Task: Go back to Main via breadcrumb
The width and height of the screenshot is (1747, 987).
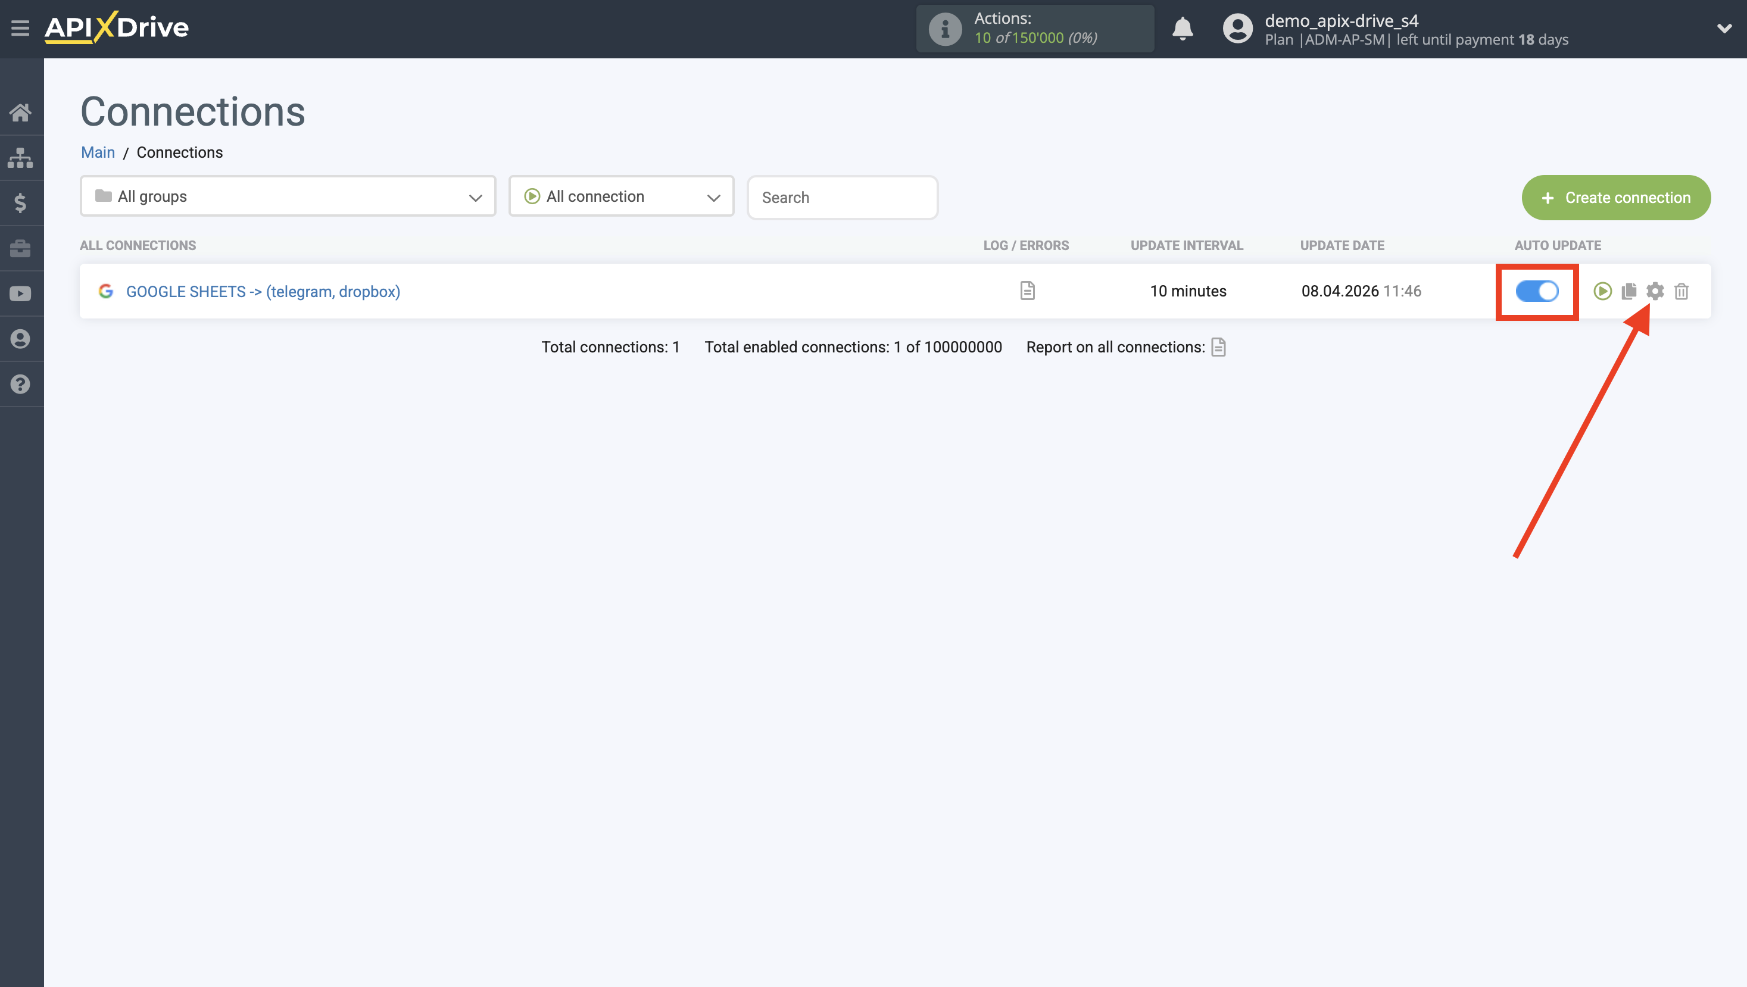Action: pos(98,152)
